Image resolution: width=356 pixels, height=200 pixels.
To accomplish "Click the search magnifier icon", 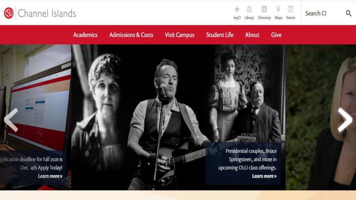I will coord(349,13).
